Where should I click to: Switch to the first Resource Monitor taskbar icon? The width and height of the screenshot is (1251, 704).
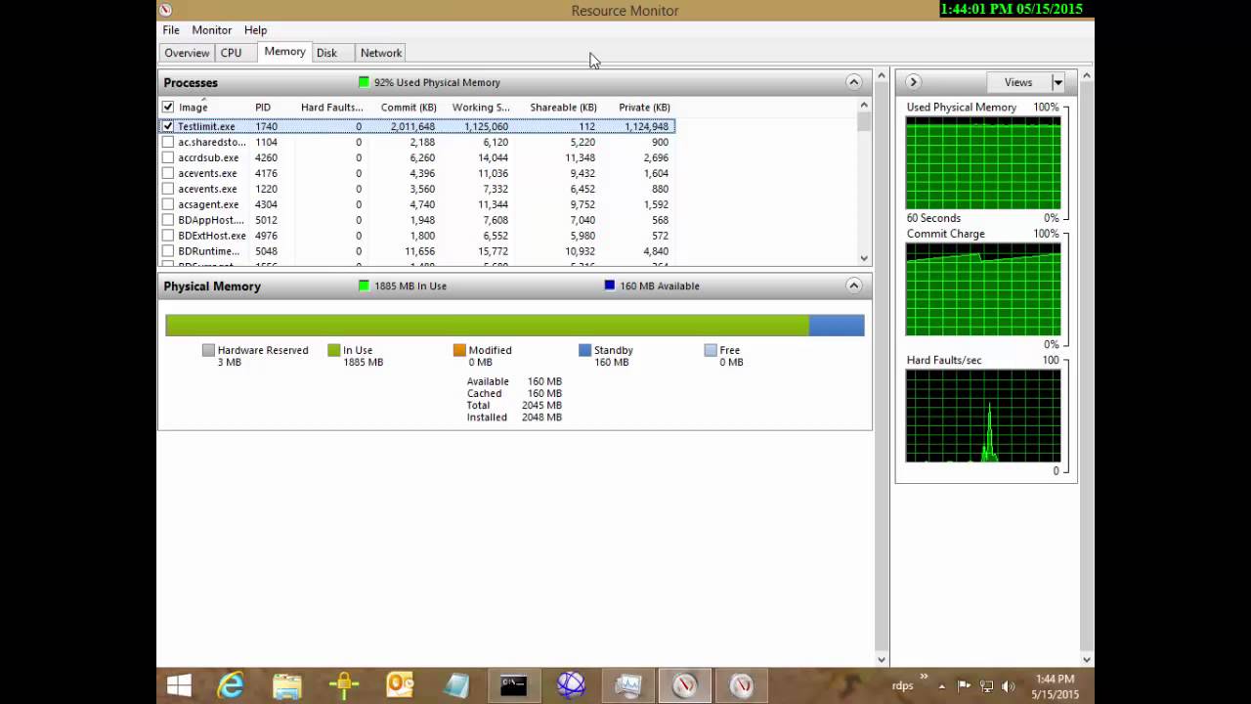pos(684,685)
